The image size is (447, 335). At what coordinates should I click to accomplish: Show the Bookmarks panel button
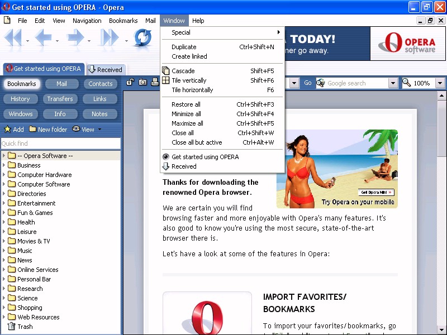(22, 84)
